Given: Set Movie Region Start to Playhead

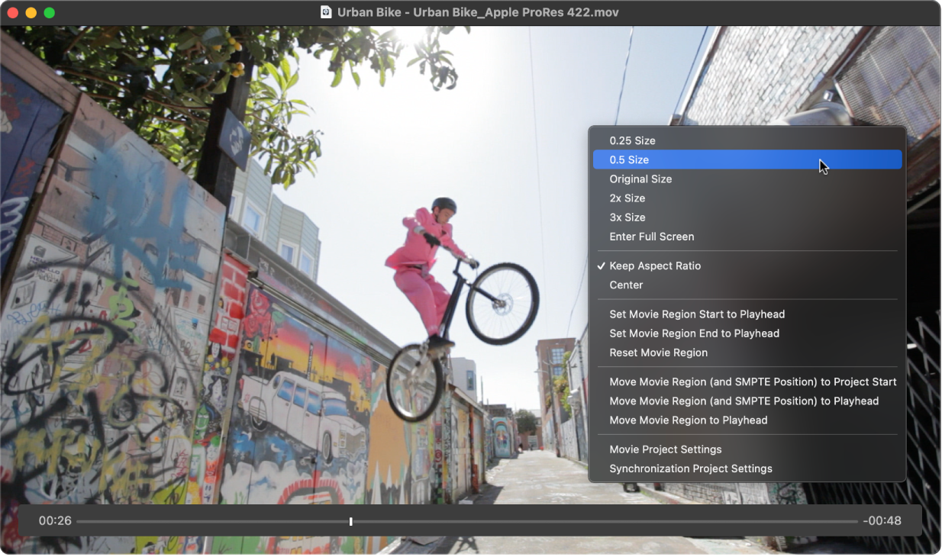Looking at the screenshot, I should (x=697, y=314).
